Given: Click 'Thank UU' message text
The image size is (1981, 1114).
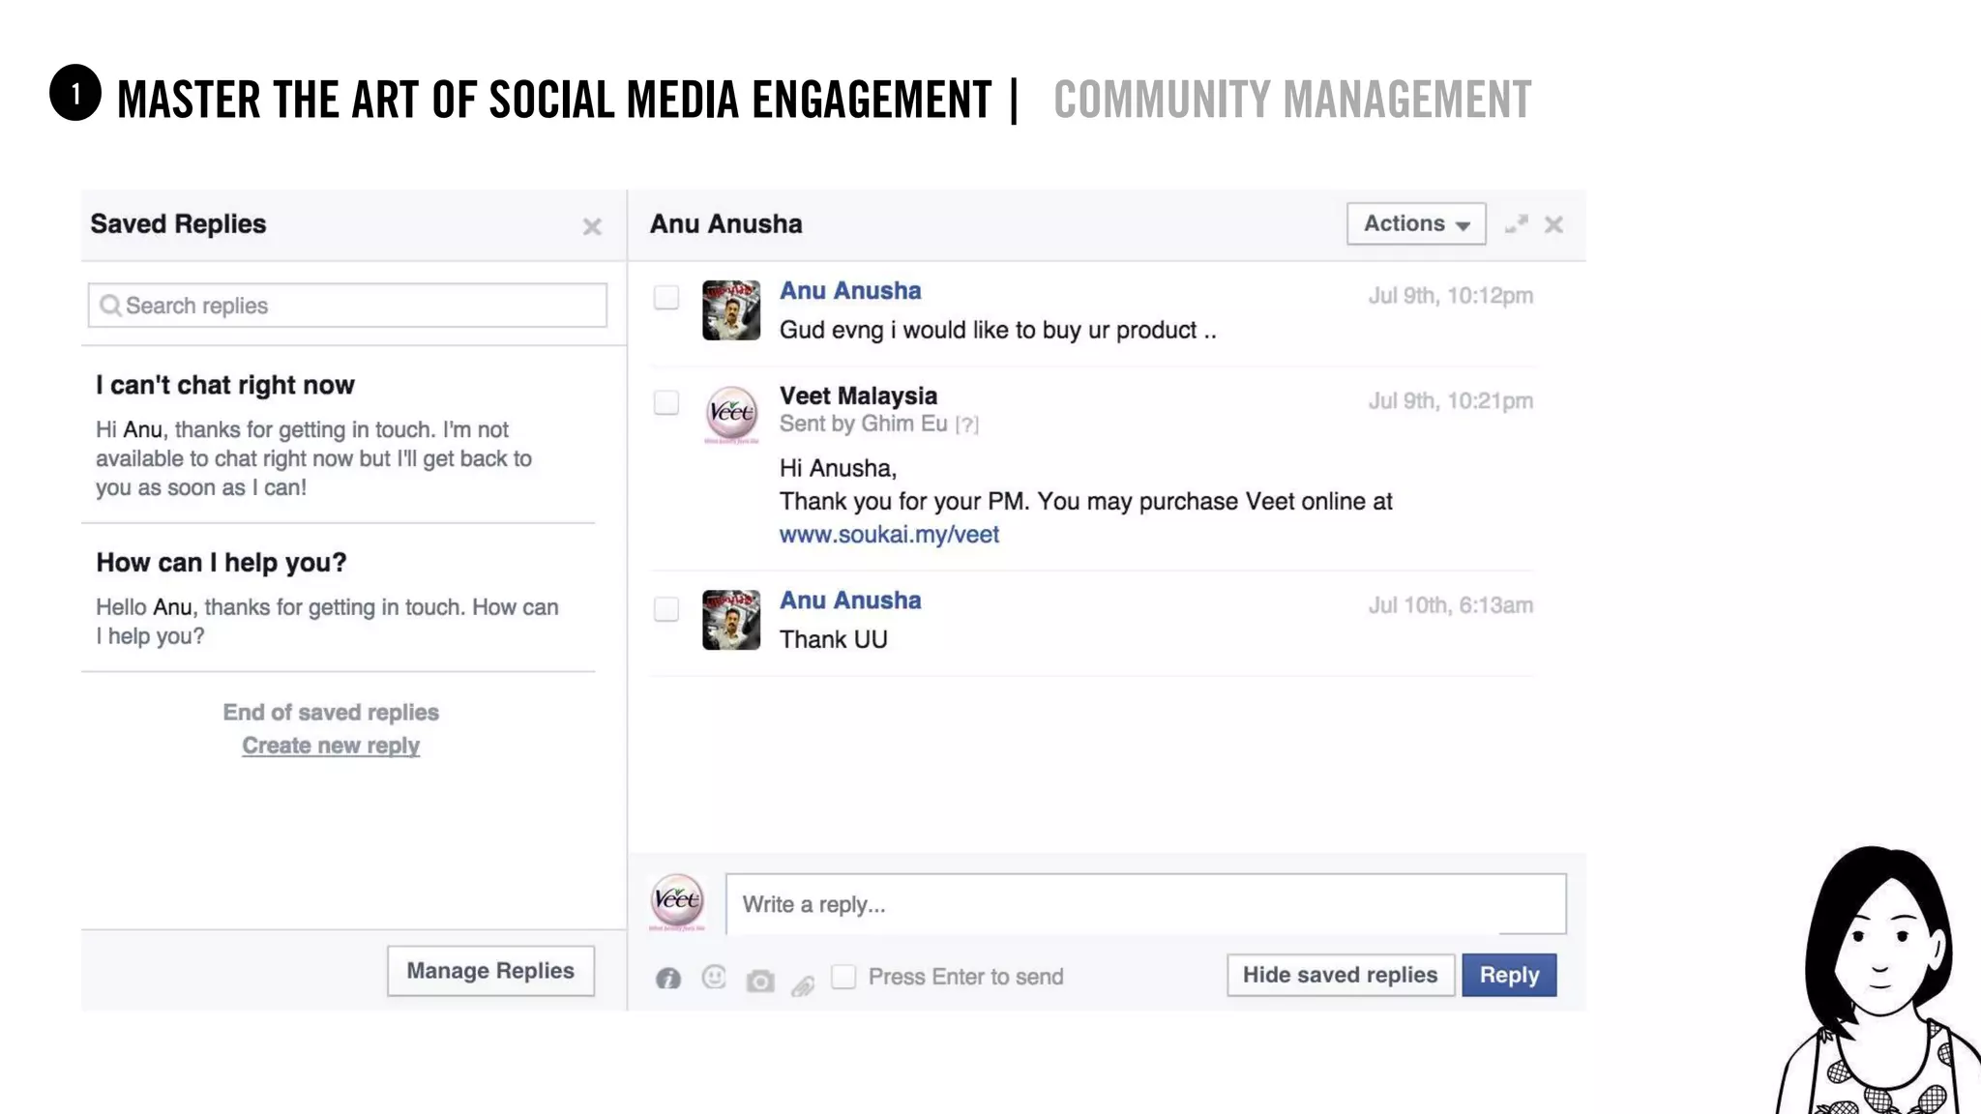Looking at the screenshot, I should pos(834,639).
